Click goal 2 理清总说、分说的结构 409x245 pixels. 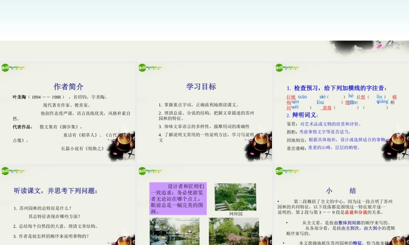click(206, 116)
